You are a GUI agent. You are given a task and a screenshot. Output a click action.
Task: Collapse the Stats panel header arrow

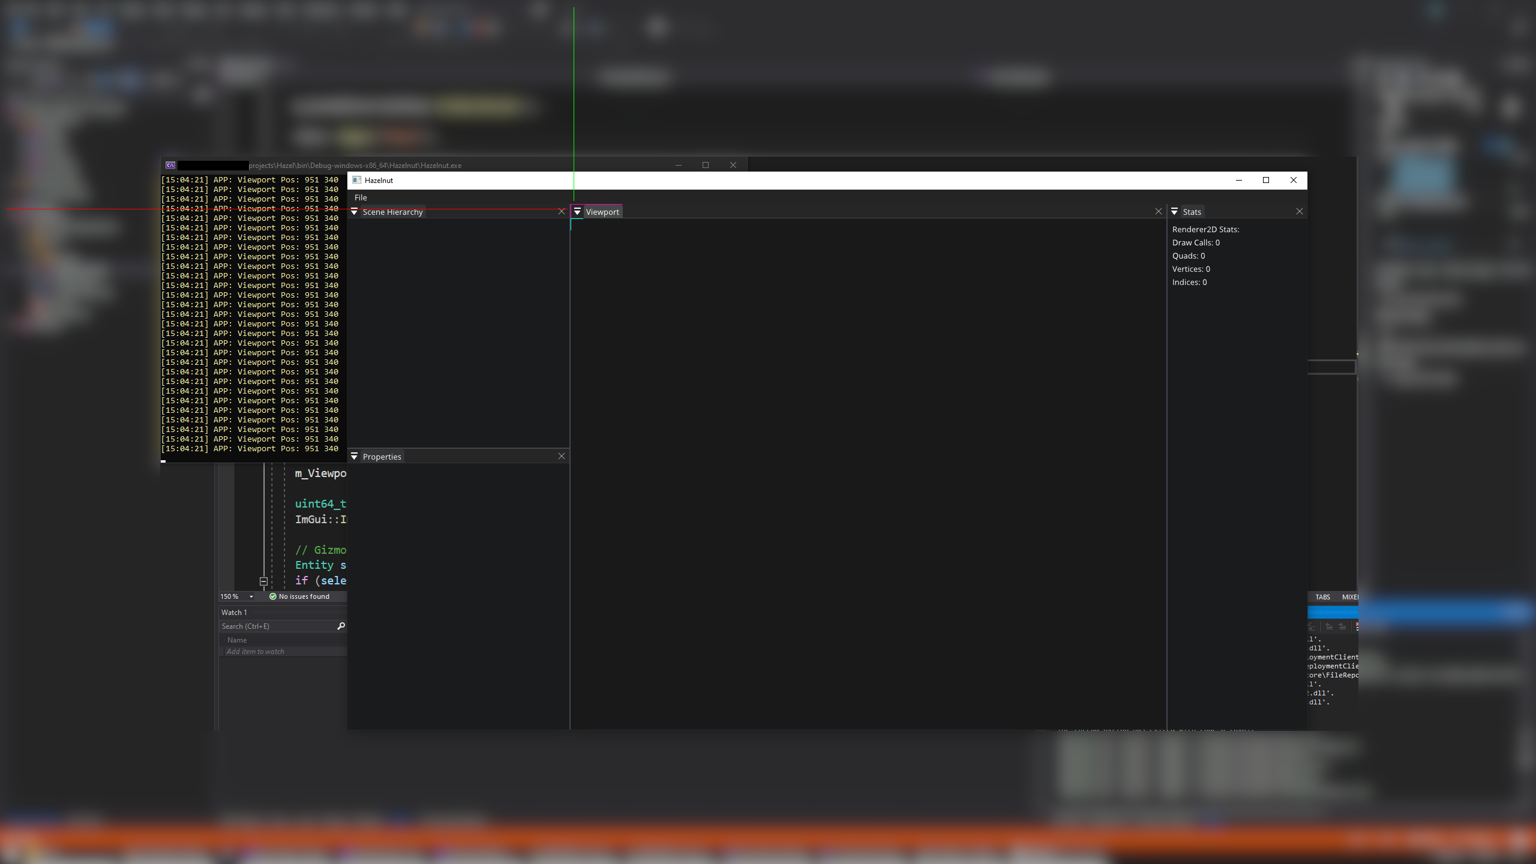[1175, 211]
